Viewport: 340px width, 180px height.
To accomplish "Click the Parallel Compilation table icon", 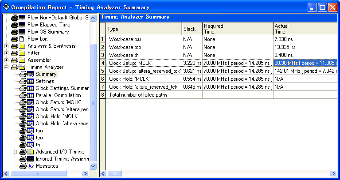I will pyautogui.click(x=30, y=95).
